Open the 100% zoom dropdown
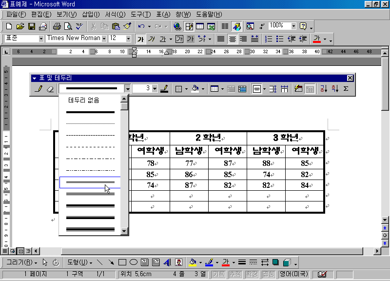Viewport: 390px width, 281px height. pyautogui.click(x=294, y=26)
